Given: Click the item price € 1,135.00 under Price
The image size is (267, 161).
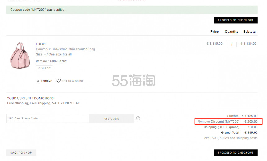Looking at the screenshot, I should tap(215, 44).
